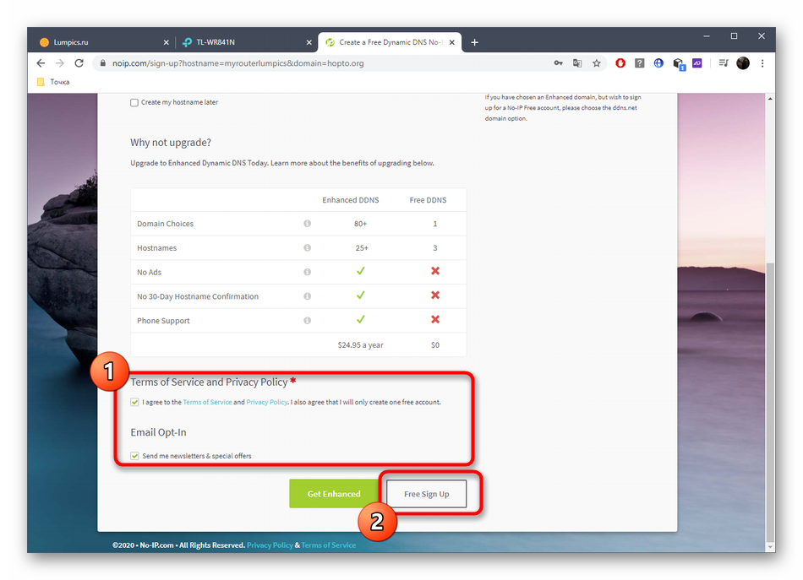Image resolution: width=803 pixels, height=580 pixels.
Task: Click the Email Opt-In heading
Action: [x=158, y=432]
